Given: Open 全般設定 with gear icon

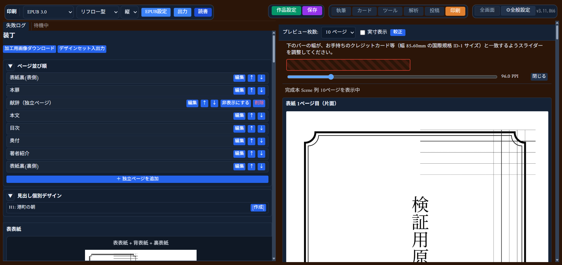Looking at the screenshot, I should pos(518,11).
